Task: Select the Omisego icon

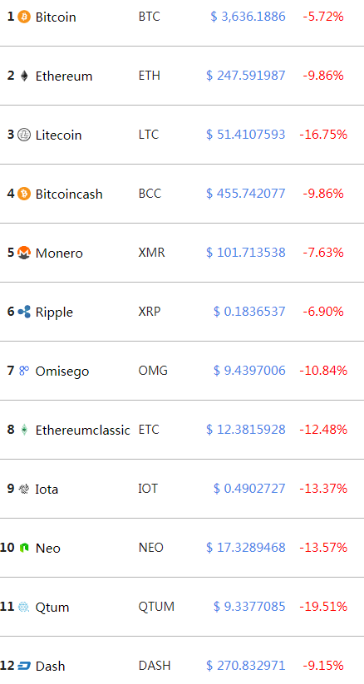Action: click(x=24, y=371)
